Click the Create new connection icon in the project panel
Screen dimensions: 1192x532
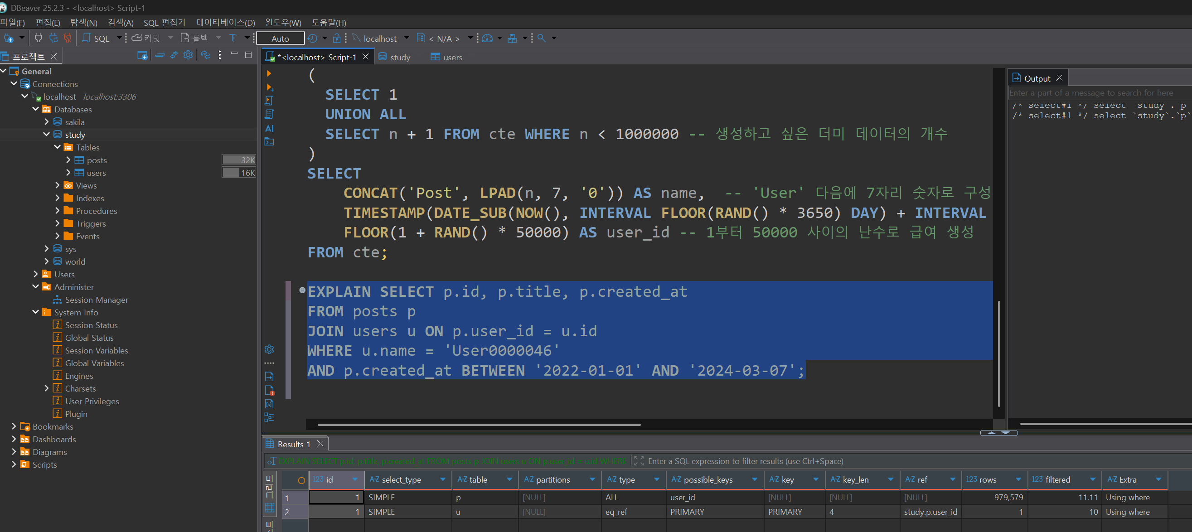click(x=142, y=56)
